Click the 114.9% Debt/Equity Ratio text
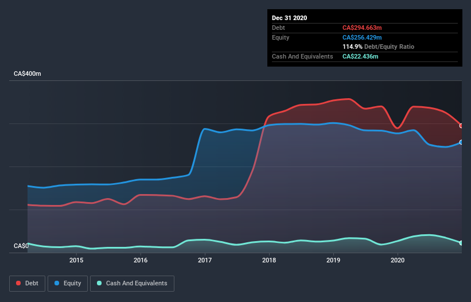The width and height of the screenshot is (471, 302). [x=378, y=47]
